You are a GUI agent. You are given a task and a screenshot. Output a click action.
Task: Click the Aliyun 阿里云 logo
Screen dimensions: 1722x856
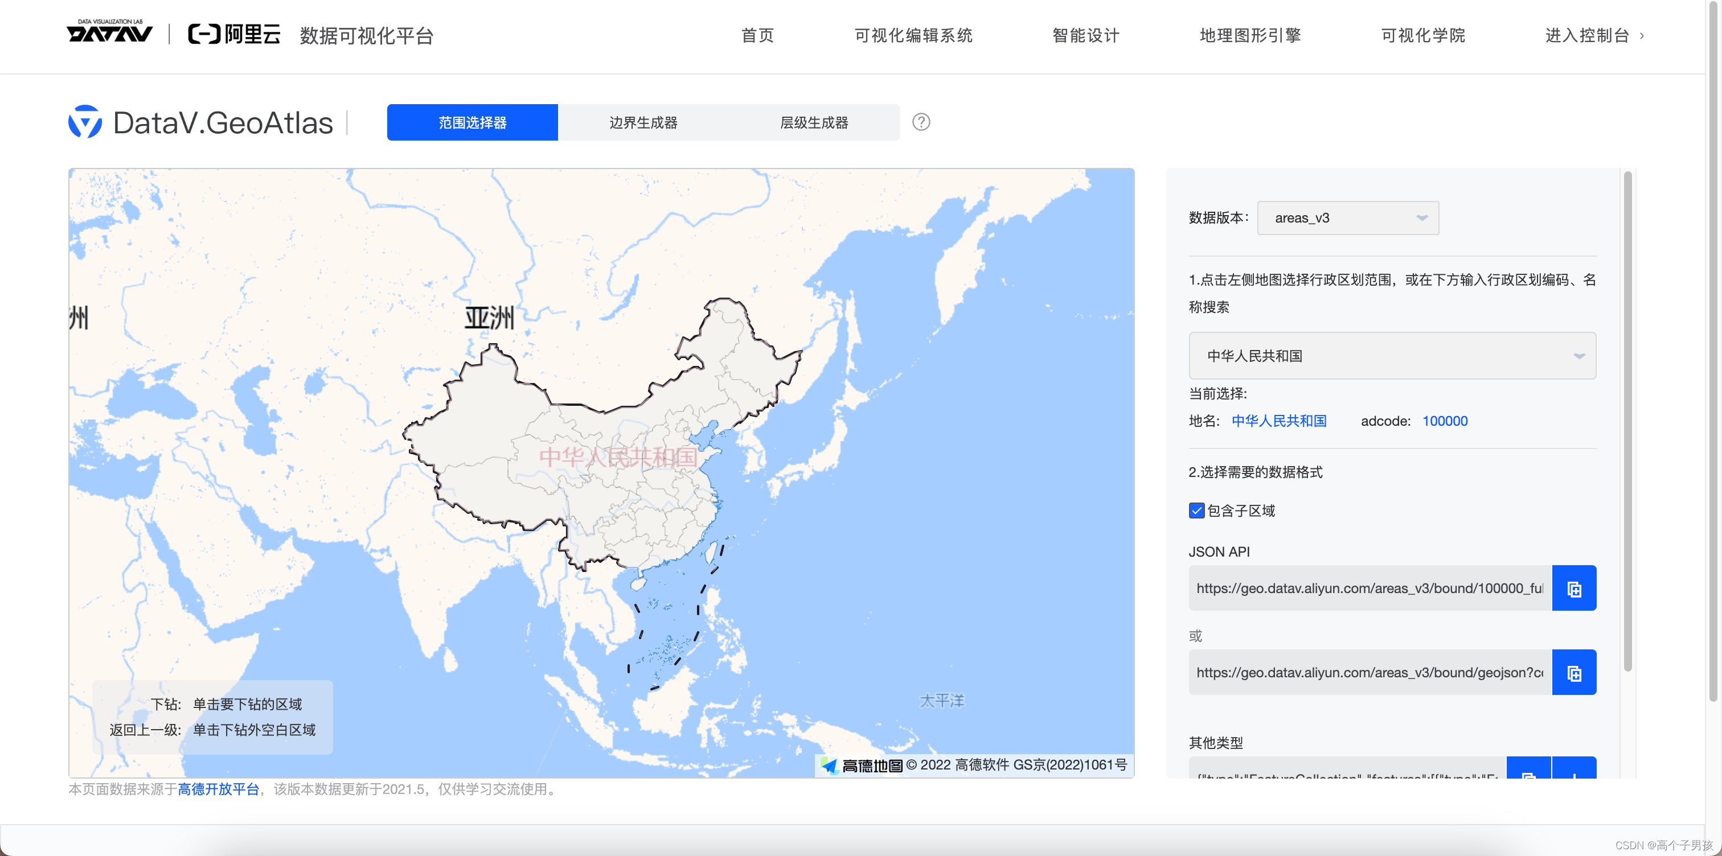point(234,34)
